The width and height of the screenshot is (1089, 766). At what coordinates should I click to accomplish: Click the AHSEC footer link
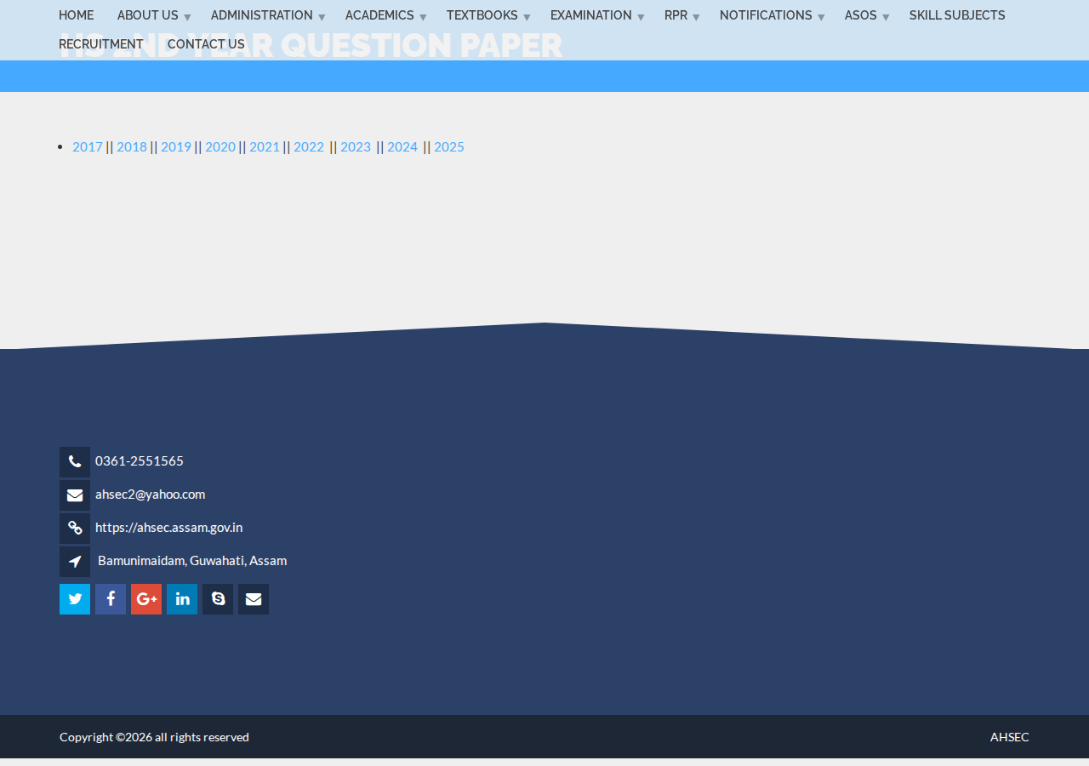[x=1010, y=737]
